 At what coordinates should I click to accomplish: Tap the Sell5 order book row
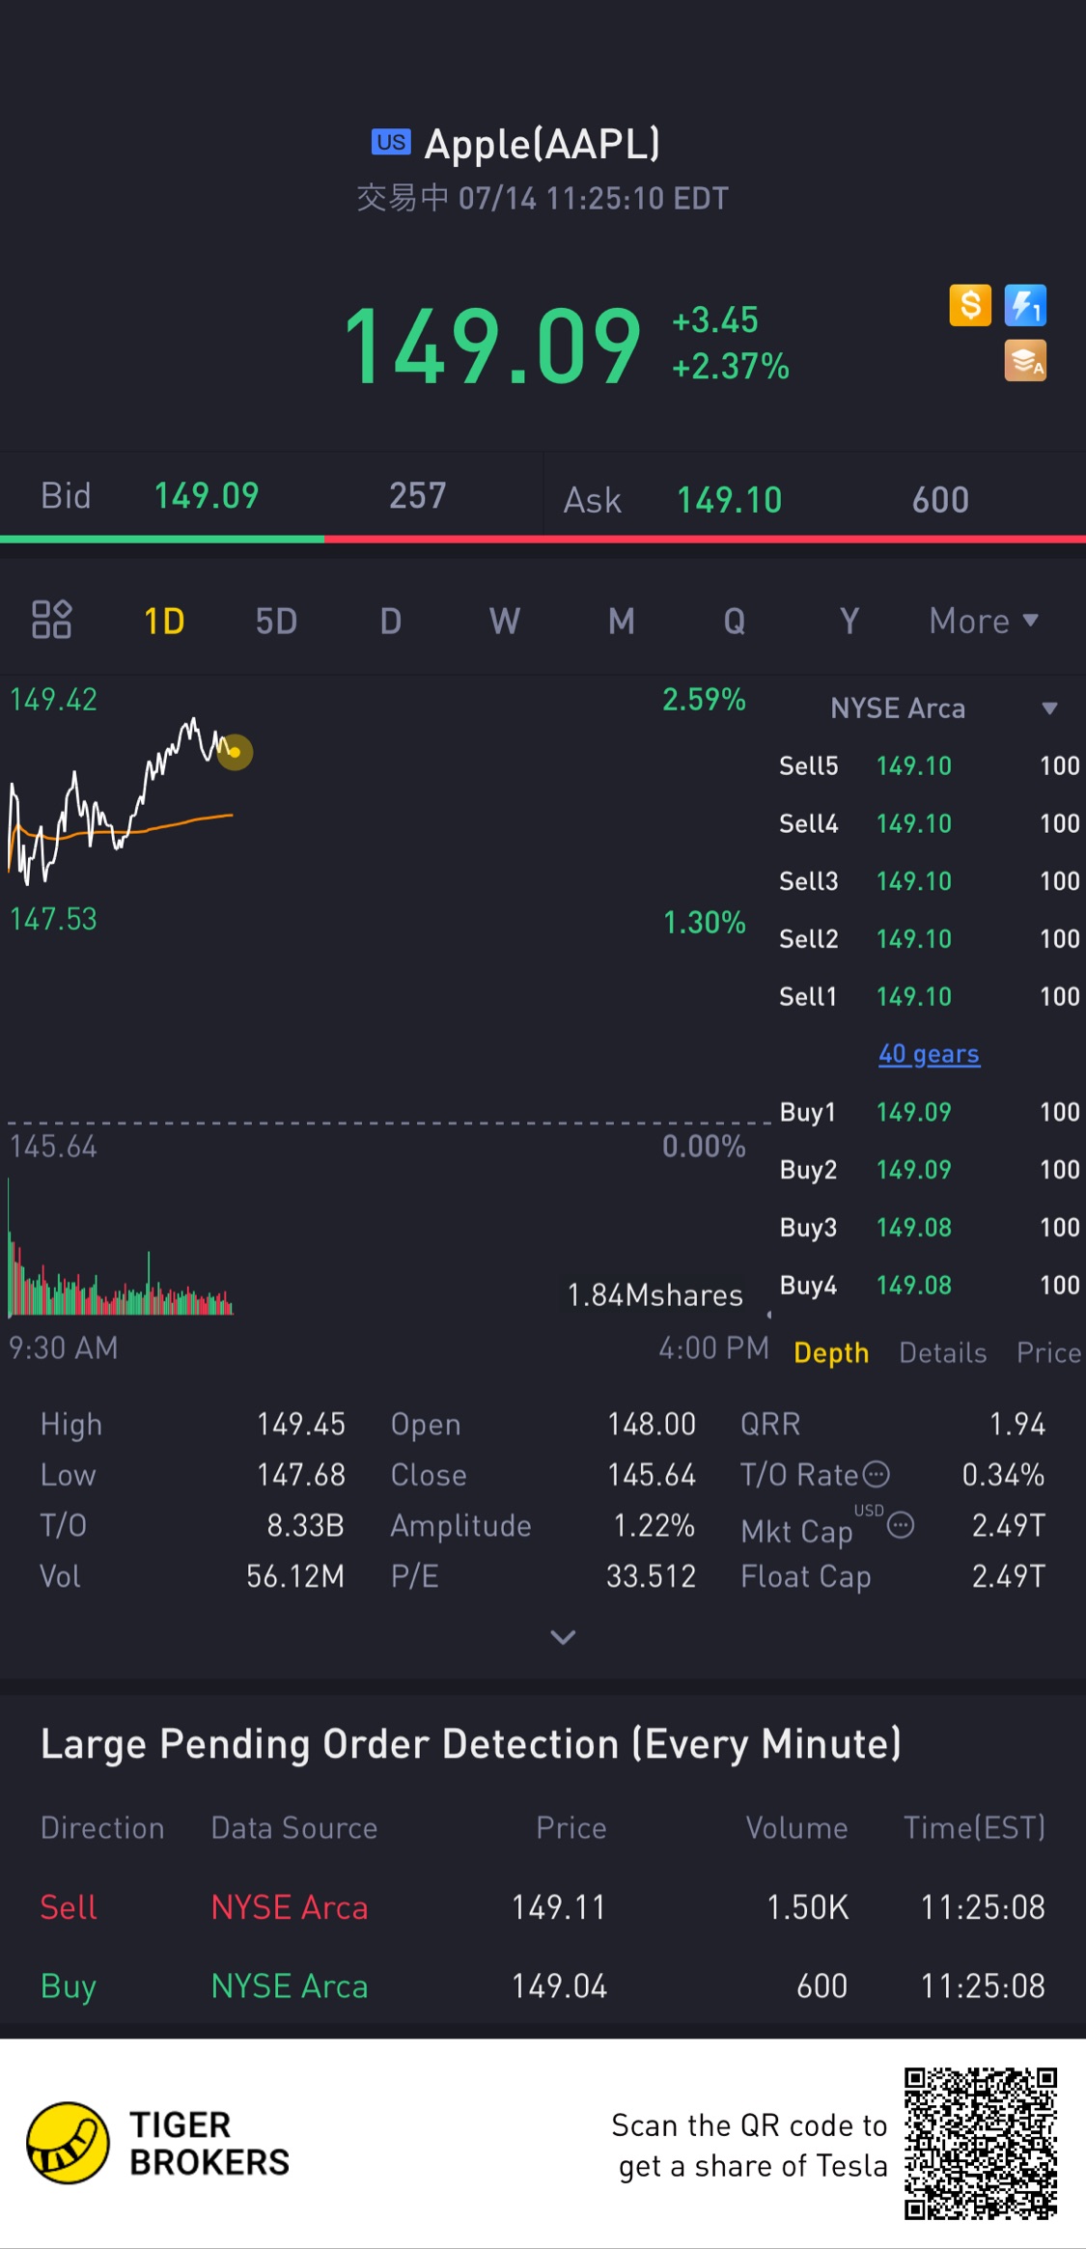[929, 765]
